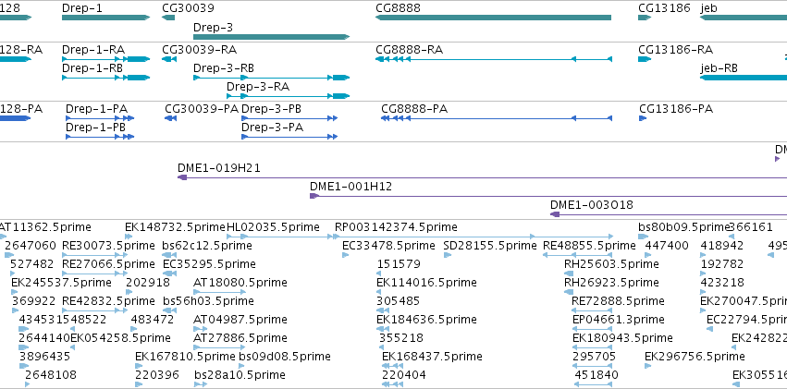787x389 pixels.
Task: Open the HL02035.5prime EST label
Action: pyautogui.click(x=273, y=227)
